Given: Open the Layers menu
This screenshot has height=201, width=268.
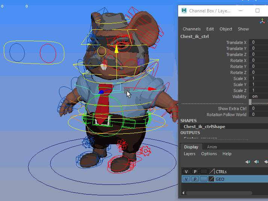Looking at the screenshot, I should [189, 154].
